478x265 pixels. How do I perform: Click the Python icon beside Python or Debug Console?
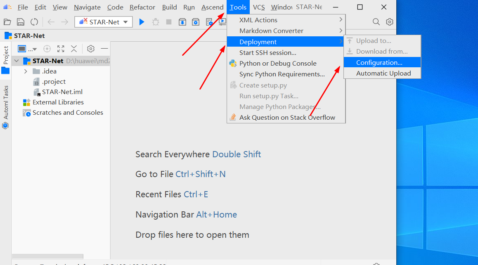pyautogui.click(x=233, y=64)
